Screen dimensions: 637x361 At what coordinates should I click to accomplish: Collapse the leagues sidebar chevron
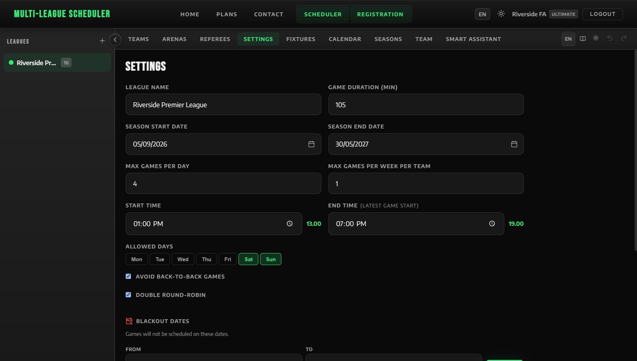coord(115,40)
